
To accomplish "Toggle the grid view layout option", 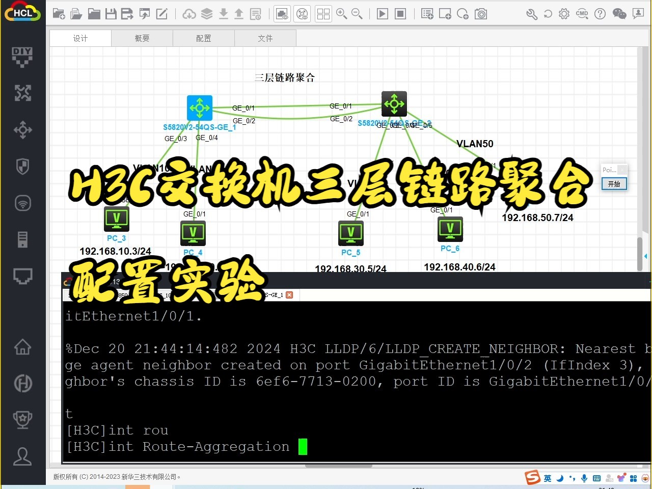I will coord(323,14).
